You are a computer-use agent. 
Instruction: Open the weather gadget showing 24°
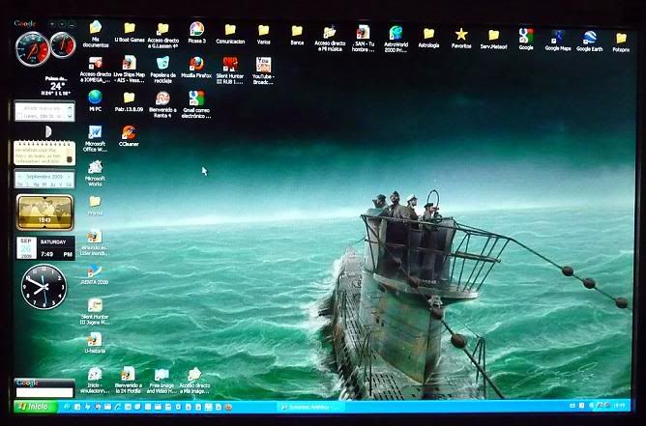pos(55,86)
